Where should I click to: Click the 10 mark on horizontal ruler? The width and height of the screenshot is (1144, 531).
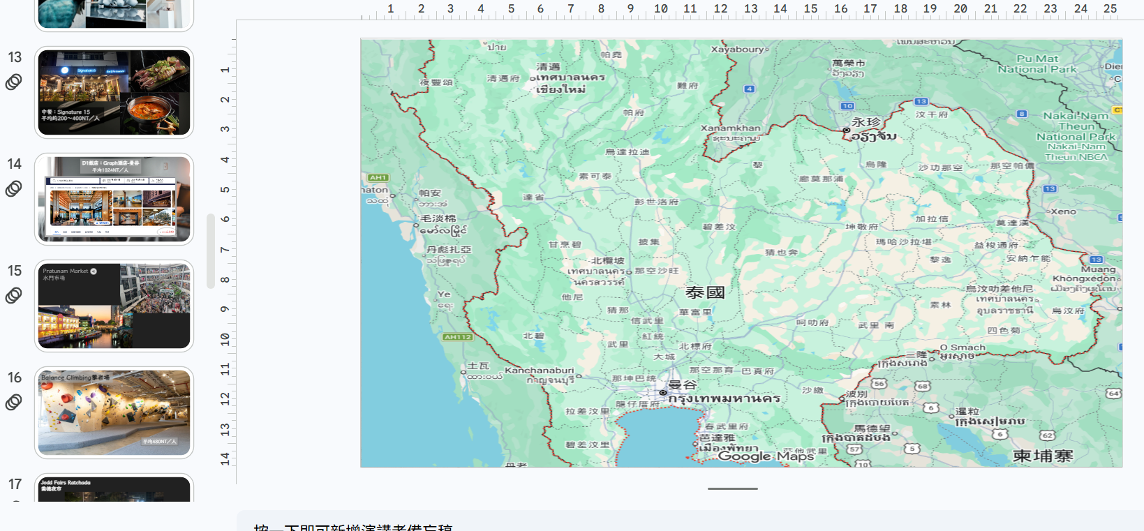(x=660, y=9)
